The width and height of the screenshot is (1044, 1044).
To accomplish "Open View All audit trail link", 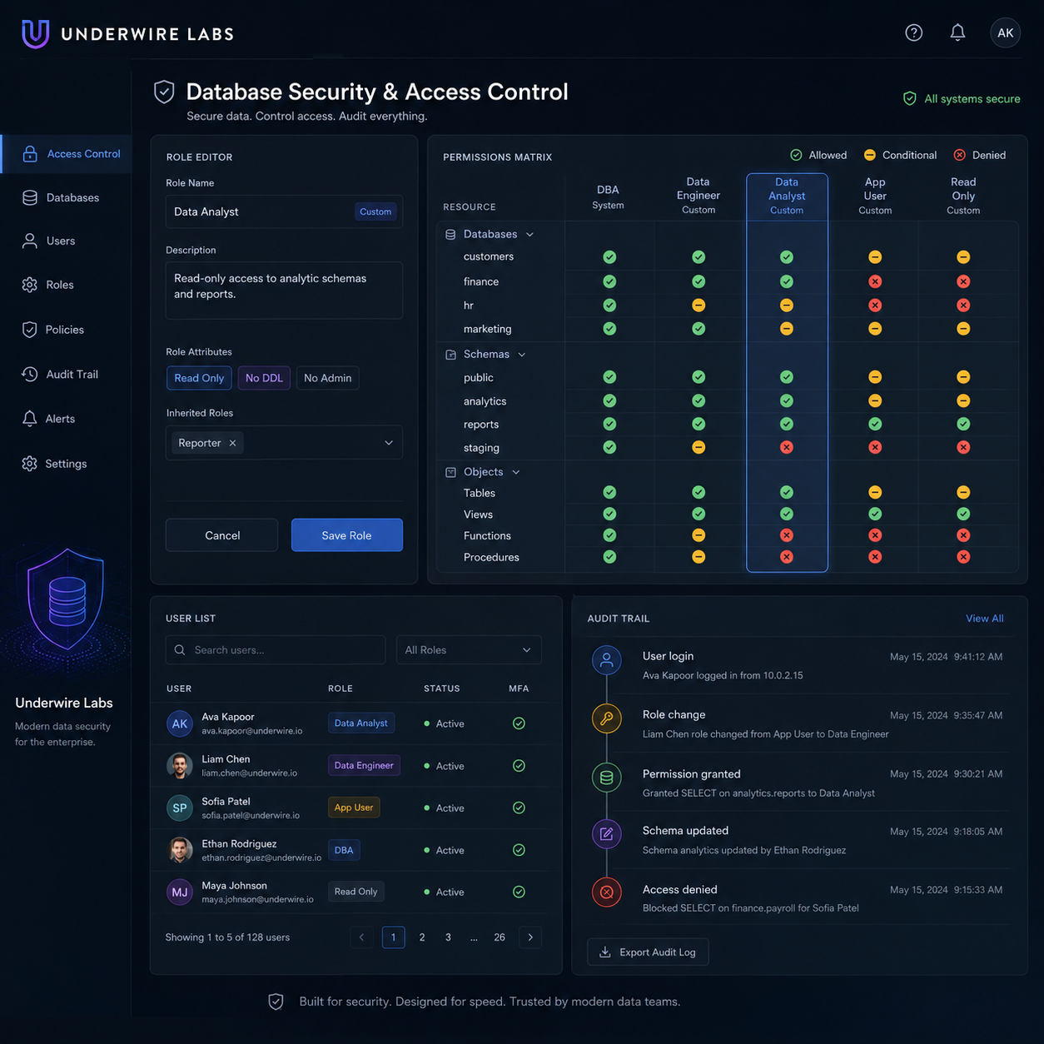I will point(984,619).
